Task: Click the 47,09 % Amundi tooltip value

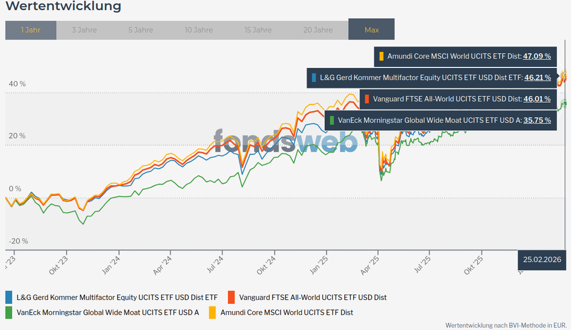Action: (x=537, y=57)
